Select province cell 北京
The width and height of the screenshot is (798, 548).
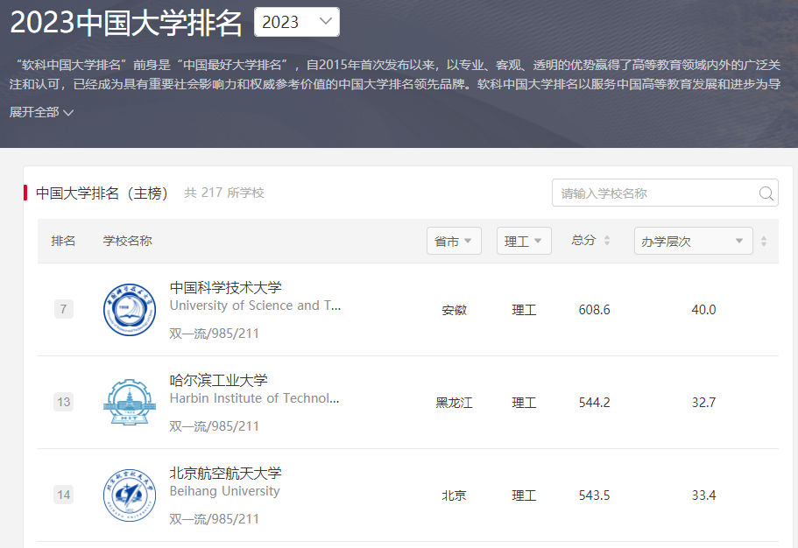454,495
